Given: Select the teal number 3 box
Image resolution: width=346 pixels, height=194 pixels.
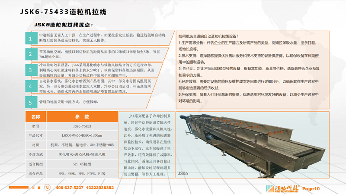Looking at the screenshot, I should coord(31,70).
